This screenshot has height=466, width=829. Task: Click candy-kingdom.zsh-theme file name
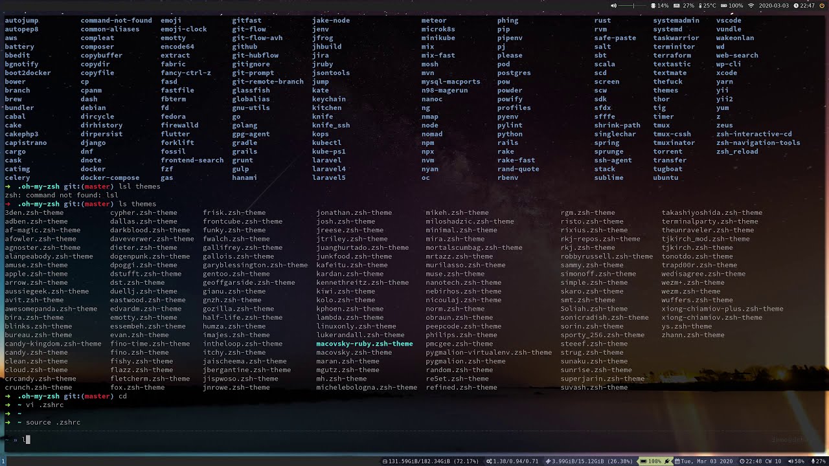tap(53, 344)
